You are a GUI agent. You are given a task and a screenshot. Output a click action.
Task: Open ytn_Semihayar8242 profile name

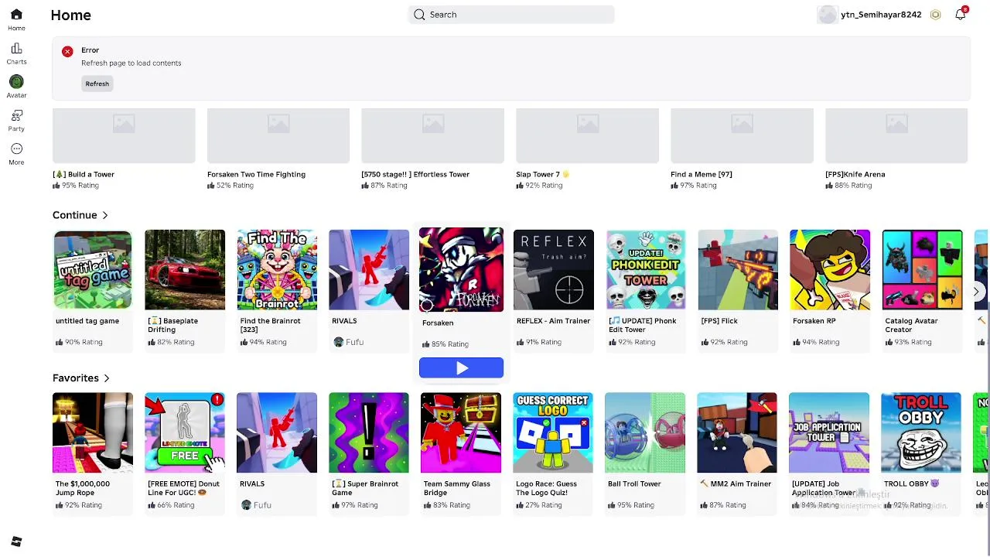[x=881, y=15]
